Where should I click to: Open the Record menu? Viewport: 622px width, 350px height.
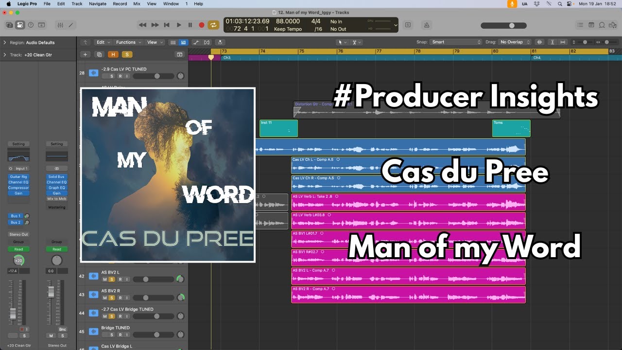(x=120, y=3)
